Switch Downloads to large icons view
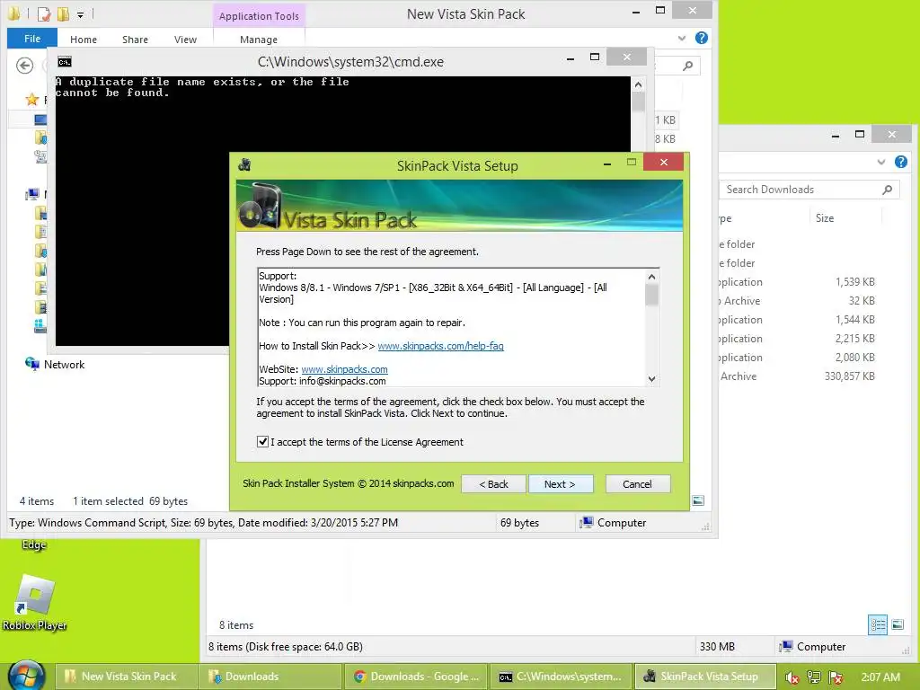Image resolution: width=920 pixels, height=690 pixels. click(898, 624)
